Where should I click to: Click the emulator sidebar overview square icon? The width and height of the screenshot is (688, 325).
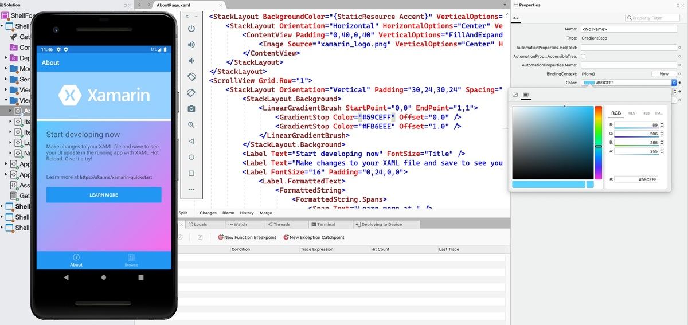[x=191, y=173]
